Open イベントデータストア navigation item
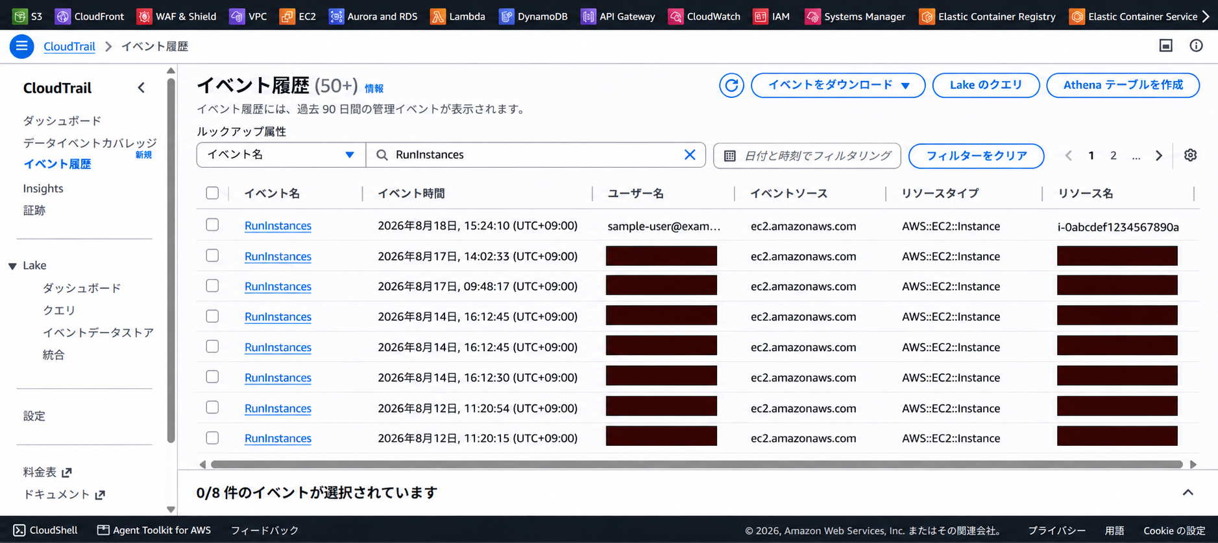Screen dimensions: 1218x543 click(98, 332)
